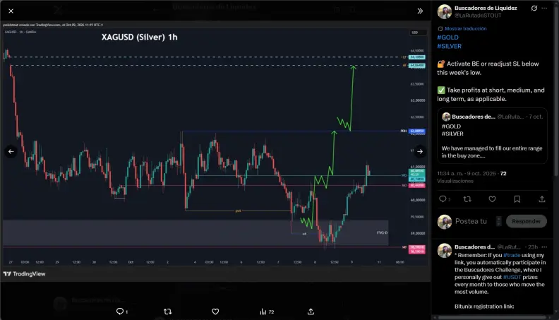
Task: Open the Buscadores de Liquidez display name
Action: coord(486,8)
